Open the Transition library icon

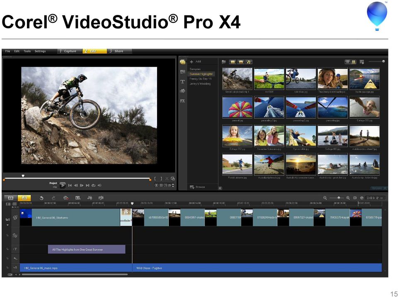(x=182, y=72)
